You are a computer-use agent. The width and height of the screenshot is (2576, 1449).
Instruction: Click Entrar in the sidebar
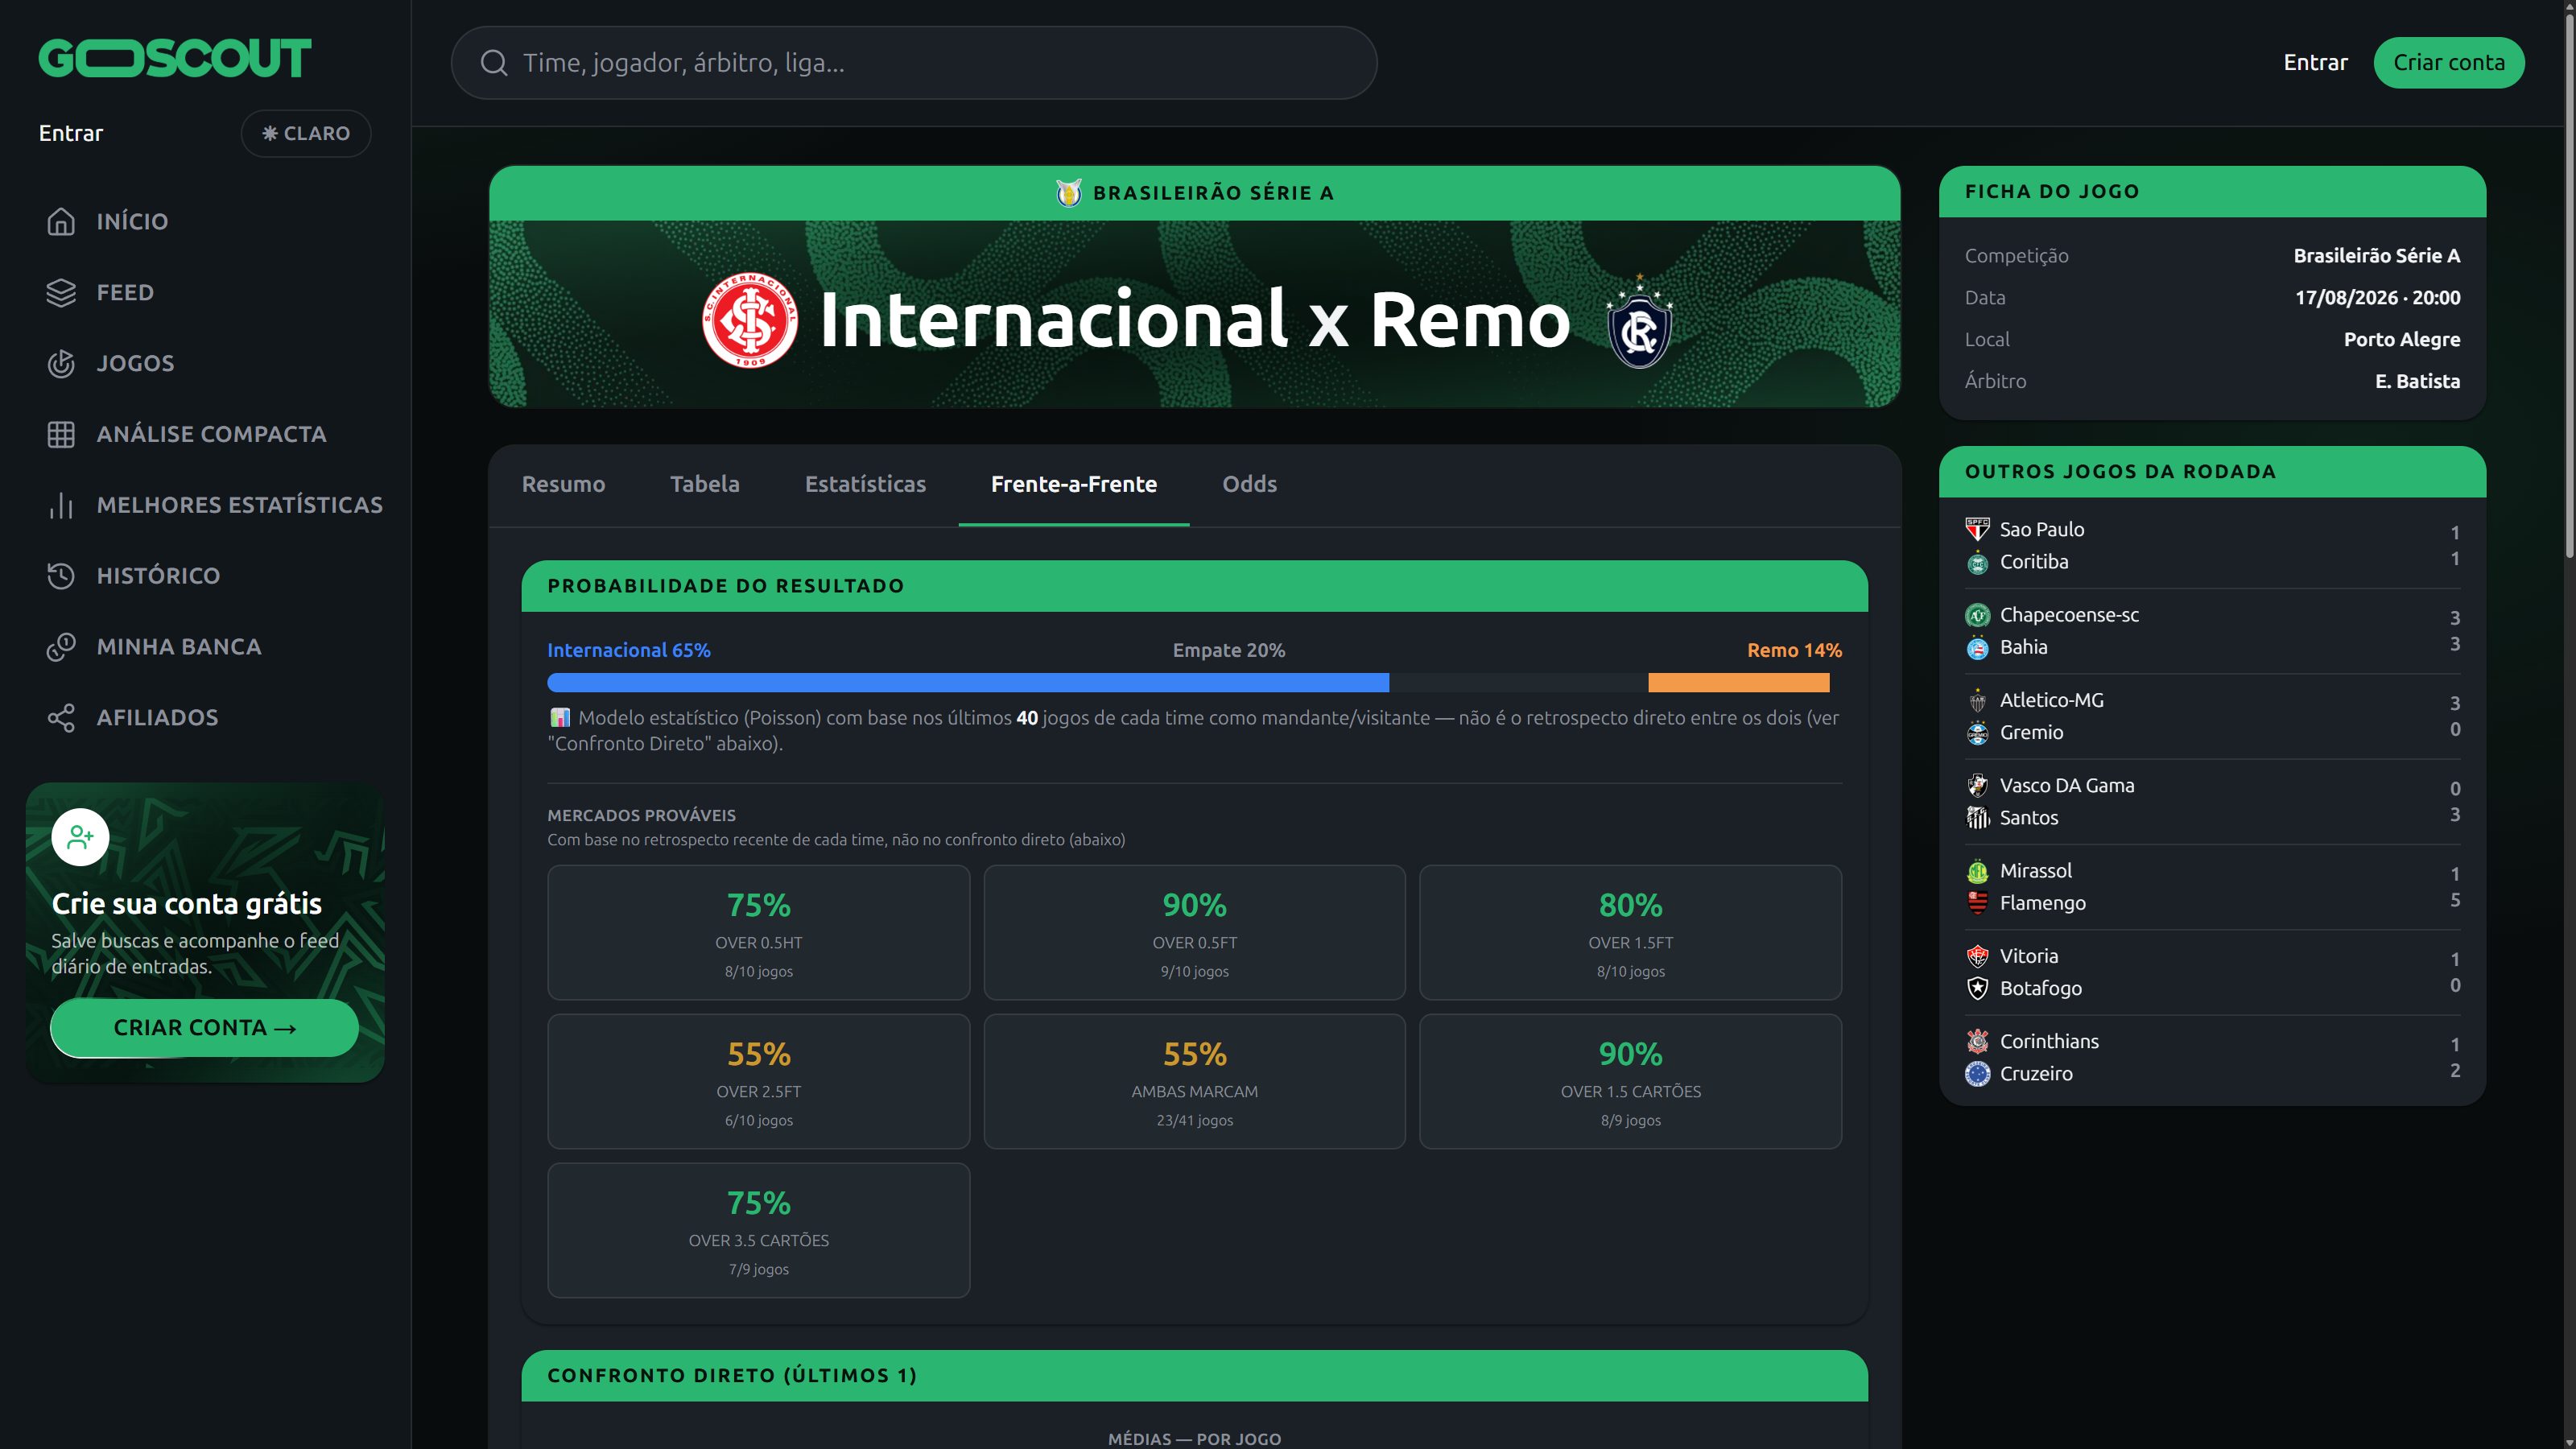pos(71,133)
